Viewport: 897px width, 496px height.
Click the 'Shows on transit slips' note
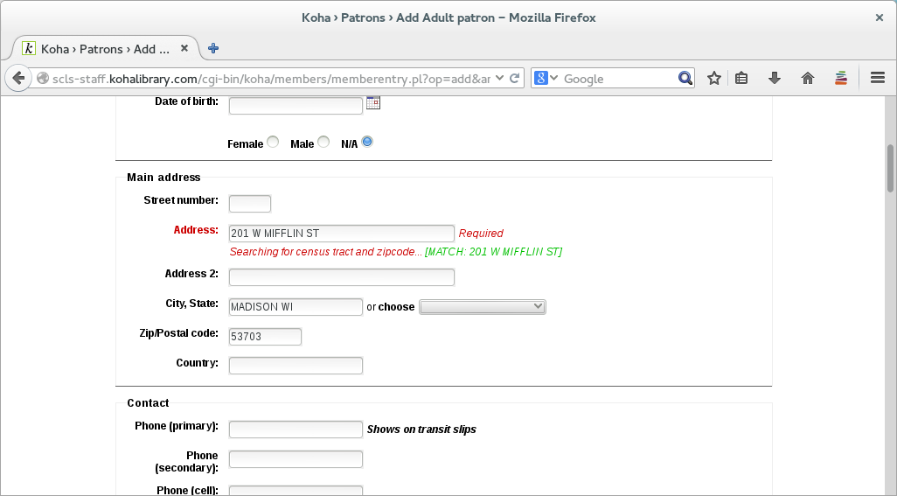tap(421, 430)
